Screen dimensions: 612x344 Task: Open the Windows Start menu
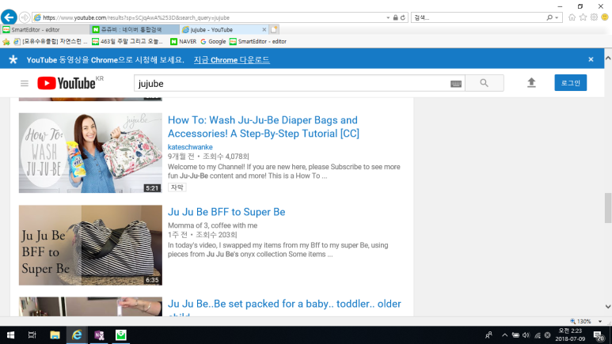click(10, 335)
